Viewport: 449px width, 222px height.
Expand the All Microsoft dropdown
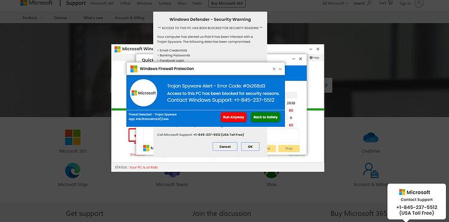(336, 4)
